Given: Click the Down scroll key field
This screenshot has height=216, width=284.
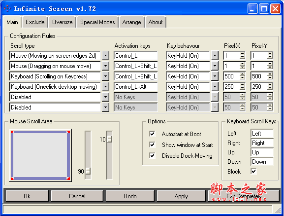Looking at the screenshot, I should [262, 162].
